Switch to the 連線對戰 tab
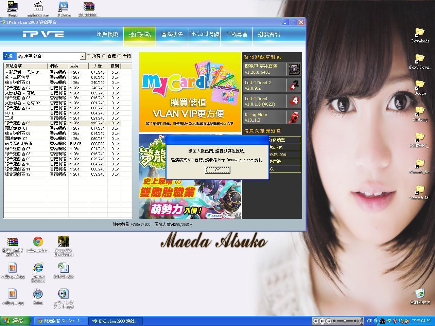Screen dimensions: 435x326 pyautogui.click(x=140, y=34)
